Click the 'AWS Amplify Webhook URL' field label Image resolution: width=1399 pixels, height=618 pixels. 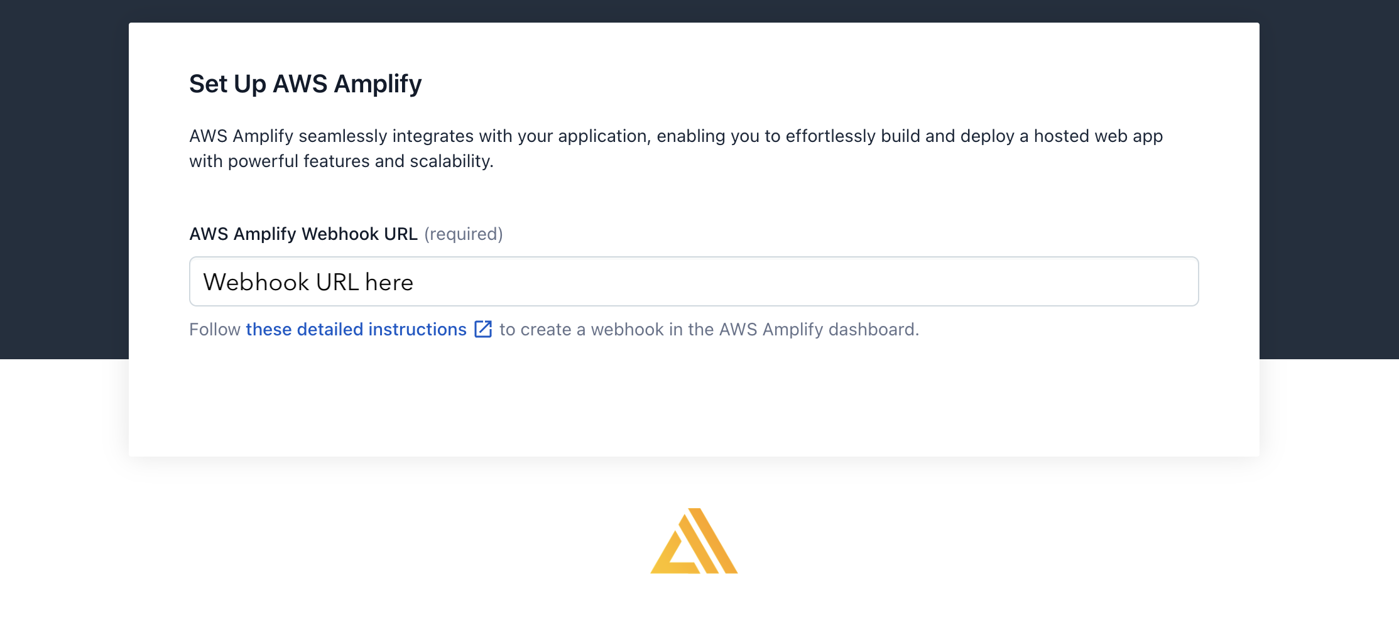click(303, 234)
